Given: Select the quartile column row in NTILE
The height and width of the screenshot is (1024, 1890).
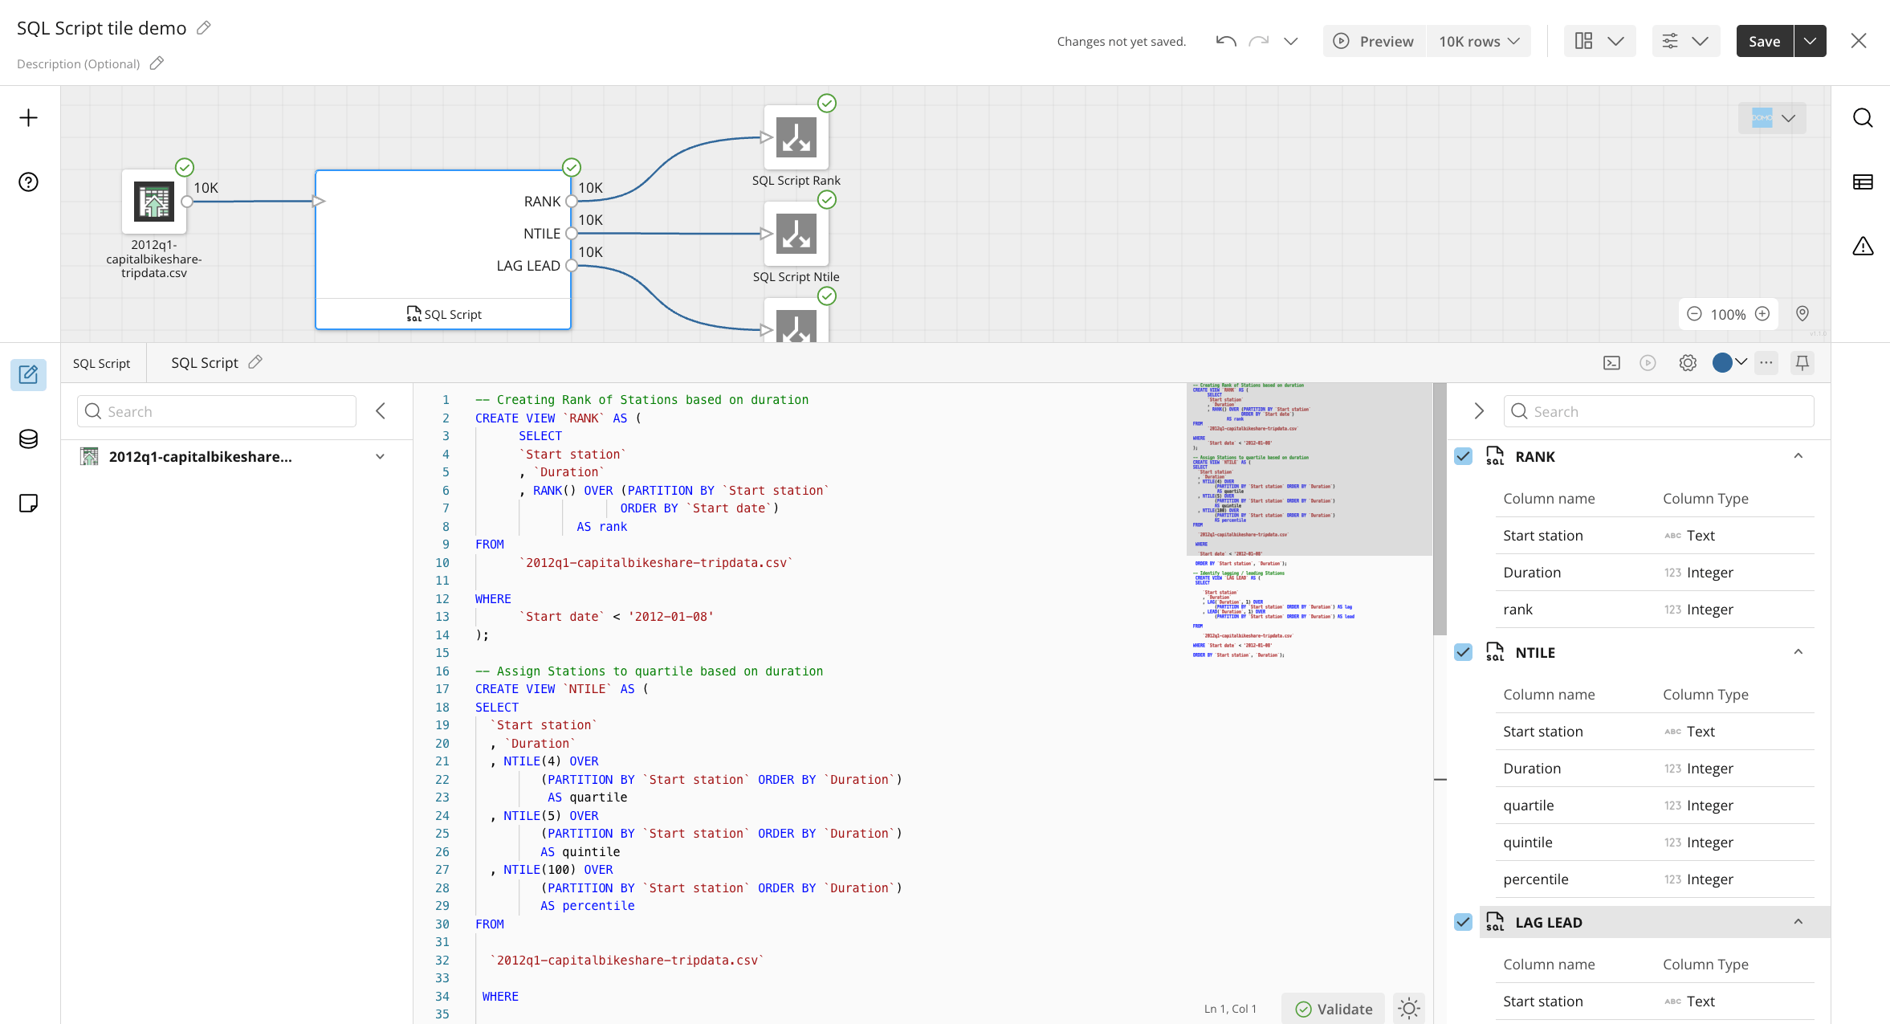Looking at the screenshot, I should coord(1655,806).
